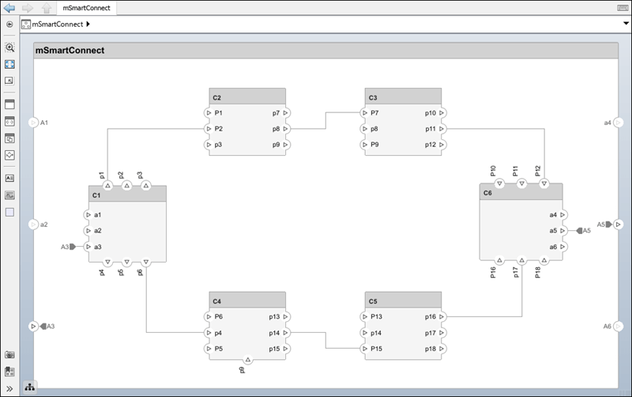Toggle the Hide/Show Explorer Bar button

[9, 24]
